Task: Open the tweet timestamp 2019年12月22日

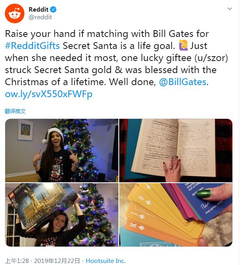Action: coord(57,261)
